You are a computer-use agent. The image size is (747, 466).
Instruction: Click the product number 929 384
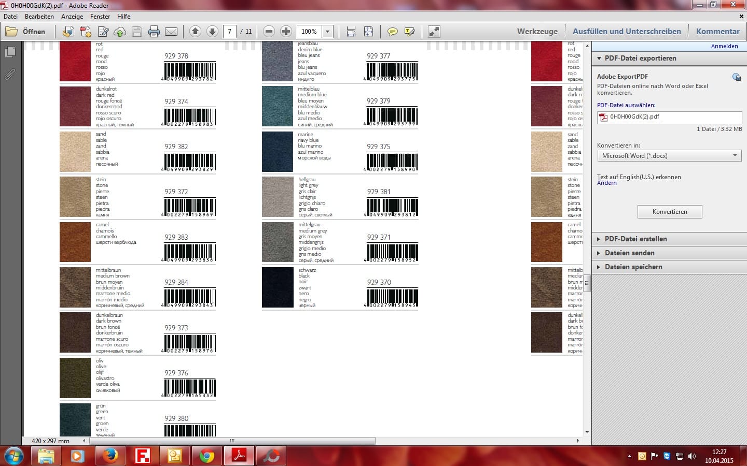(x=176, y=282)
